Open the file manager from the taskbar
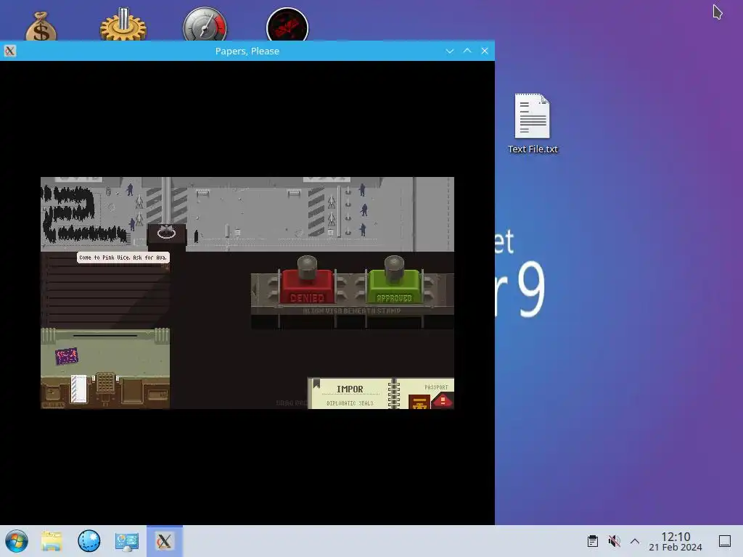The width and height of the screenshot is (743, 557). tap(52, 541)
